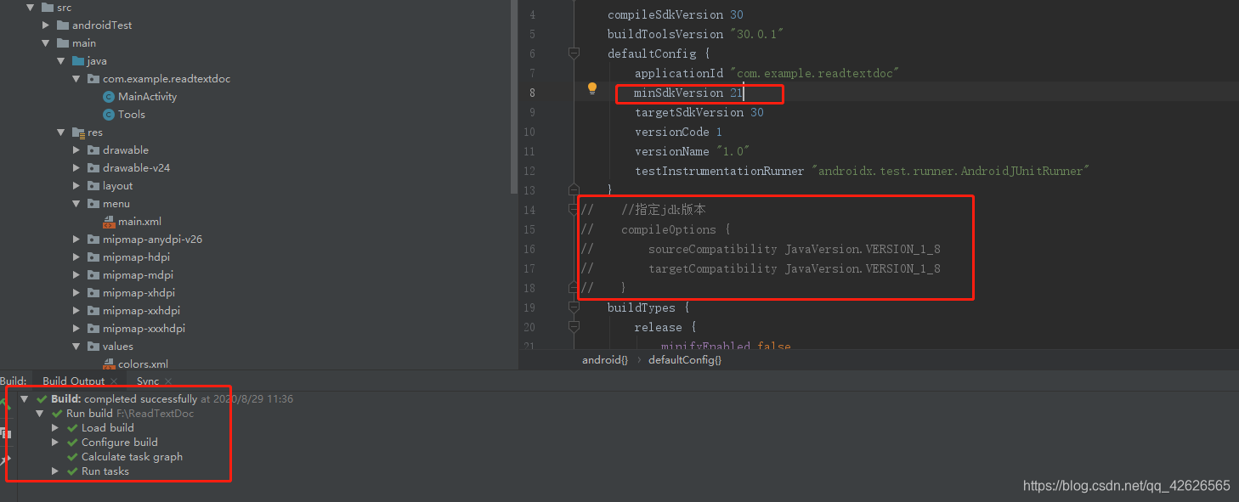
Task: Expand the Configure build node
Action: click(x=55, y=443)
